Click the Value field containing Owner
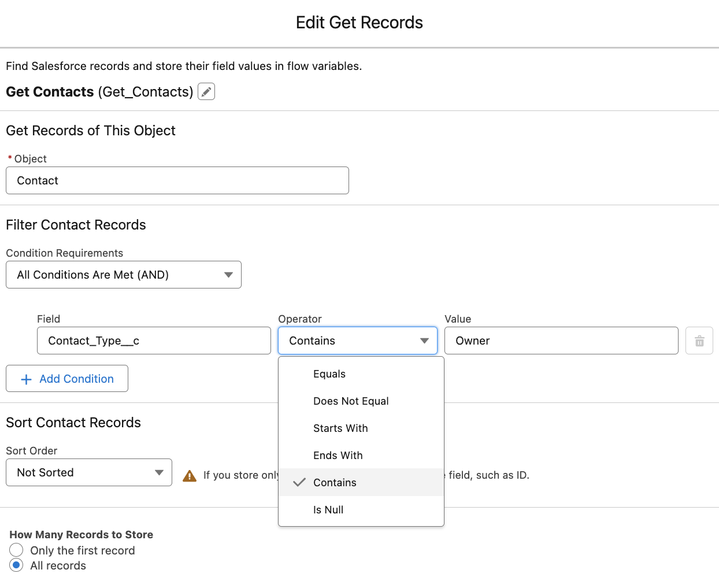719x577 pixels. (x=561, y=341)
